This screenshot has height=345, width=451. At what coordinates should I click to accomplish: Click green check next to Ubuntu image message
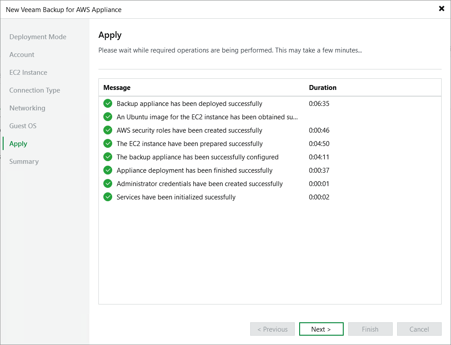108,117
